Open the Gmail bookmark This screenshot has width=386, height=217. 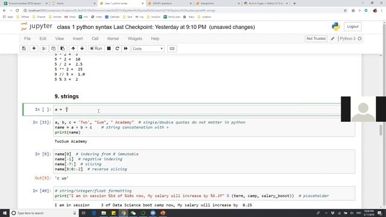tap(70, 17)
